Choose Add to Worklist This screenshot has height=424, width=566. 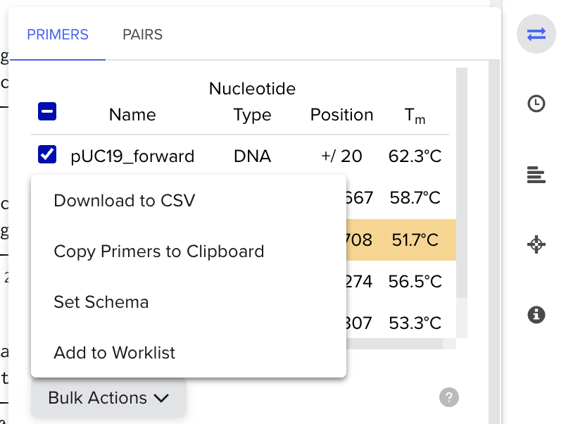point(114,353)
